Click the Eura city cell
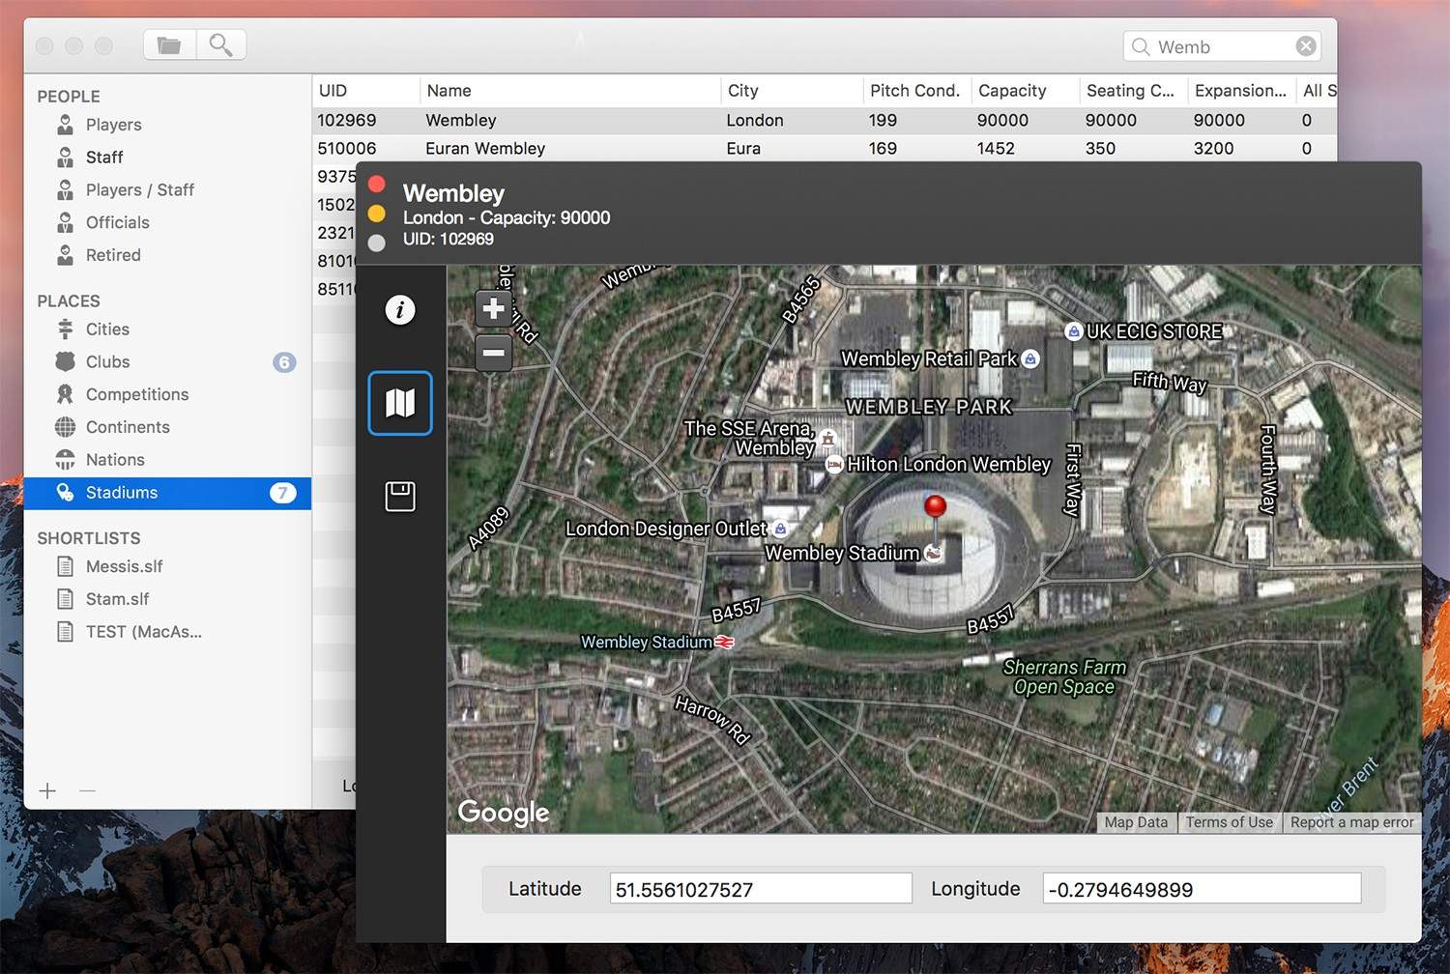Screen dimensions: 1450x974 tap(743, 149)
